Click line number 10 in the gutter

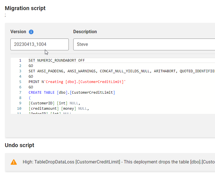[x=19, y=109]
